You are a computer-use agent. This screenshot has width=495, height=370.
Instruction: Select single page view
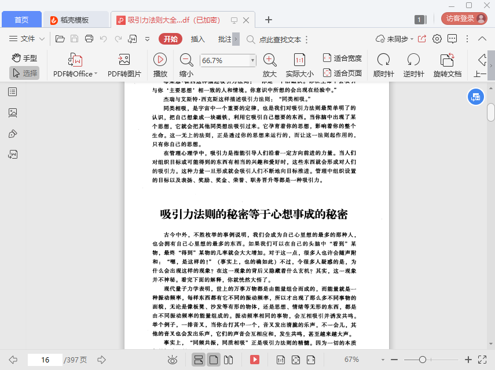click(214, 360)
